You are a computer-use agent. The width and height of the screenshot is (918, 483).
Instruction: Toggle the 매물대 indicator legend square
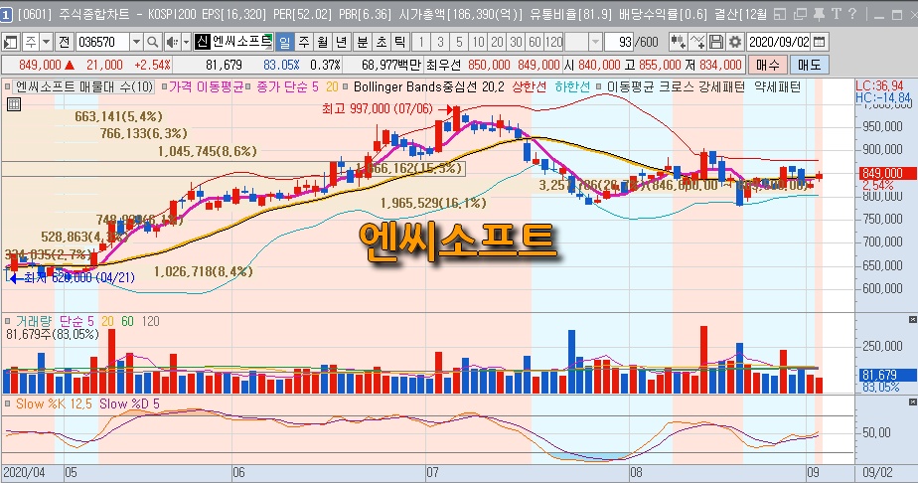coord(8,87)
